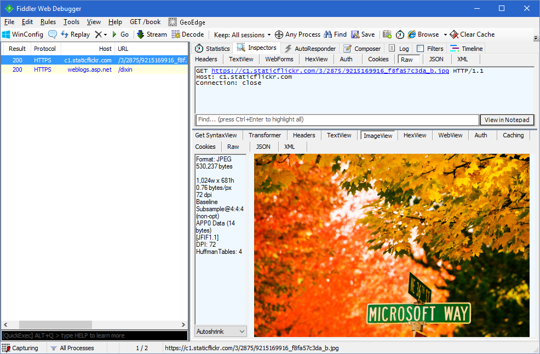Click the Fiddler app icon in title bar
Image resolution: width=540 pixels, height=354 pixels.
click(x=9, y=9)
